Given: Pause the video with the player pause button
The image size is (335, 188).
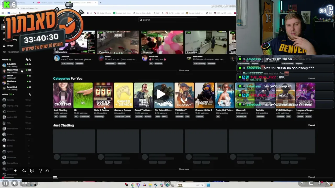Looking at the screenshot, I should tap(5, 183).
